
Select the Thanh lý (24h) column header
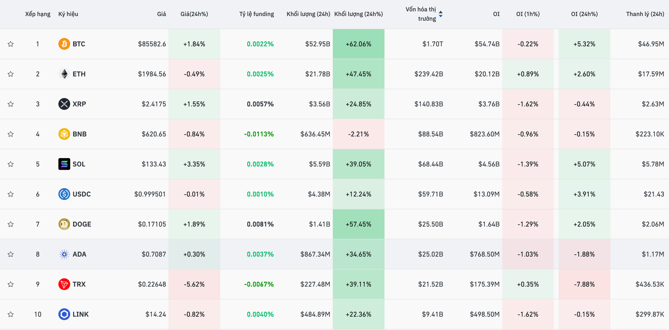[x=645, y=14]
